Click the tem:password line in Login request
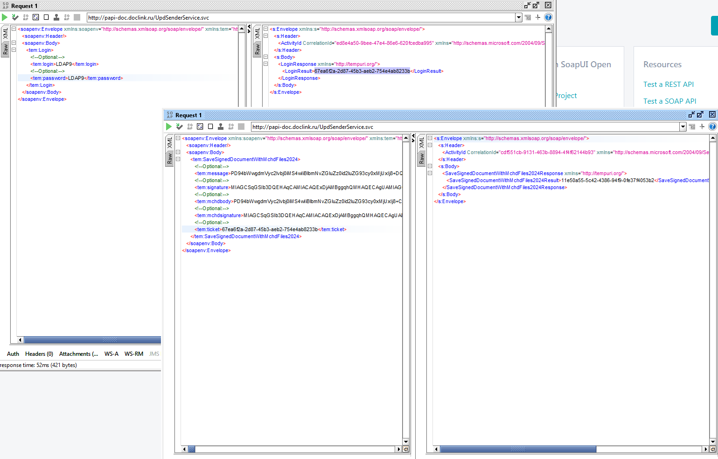Viewport: 718px width, 459px height. tap(77, 78)
